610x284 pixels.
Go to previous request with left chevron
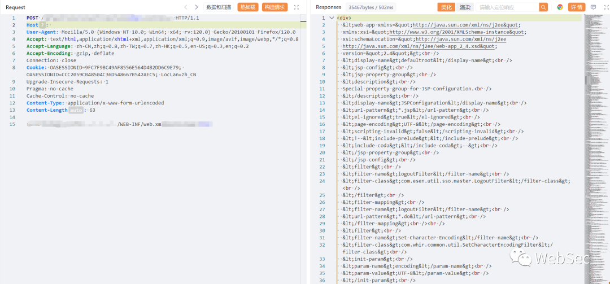pos(186,7)
